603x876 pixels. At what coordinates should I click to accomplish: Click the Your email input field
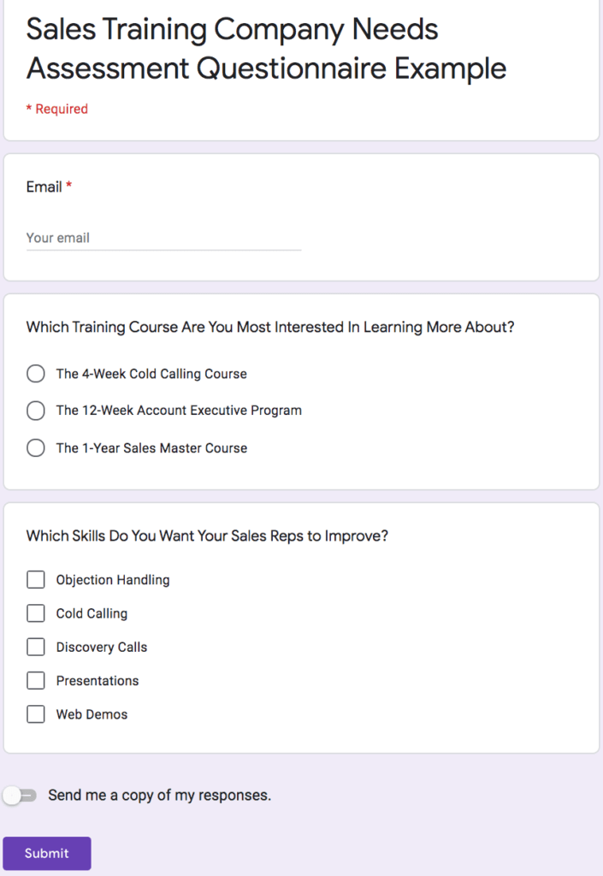pyautogui.click(x=163, y=238)
